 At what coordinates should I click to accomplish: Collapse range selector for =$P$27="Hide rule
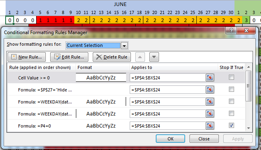pos(210,90)
